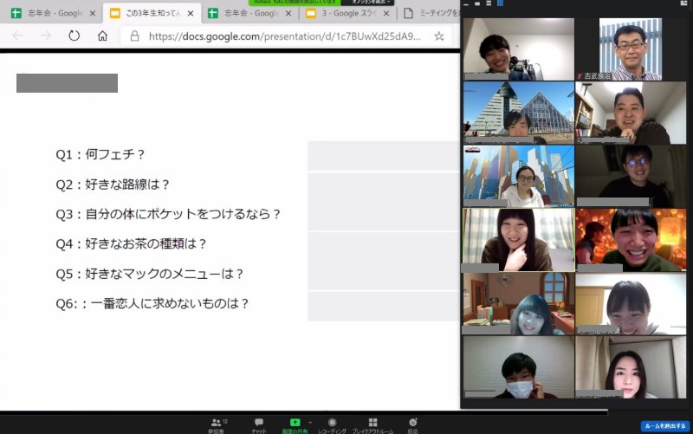Expand share screen options arrow
693x434 pixels.
(310, 423)
